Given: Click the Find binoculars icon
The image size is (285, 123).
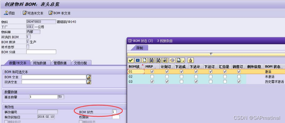Looking at the screenshot, I should 151,60.
